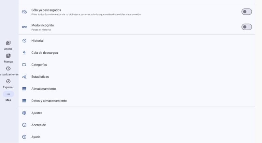Screen dimensions: 262x143
Task: Open the Acerca de entry
Action: coord(137,125)
